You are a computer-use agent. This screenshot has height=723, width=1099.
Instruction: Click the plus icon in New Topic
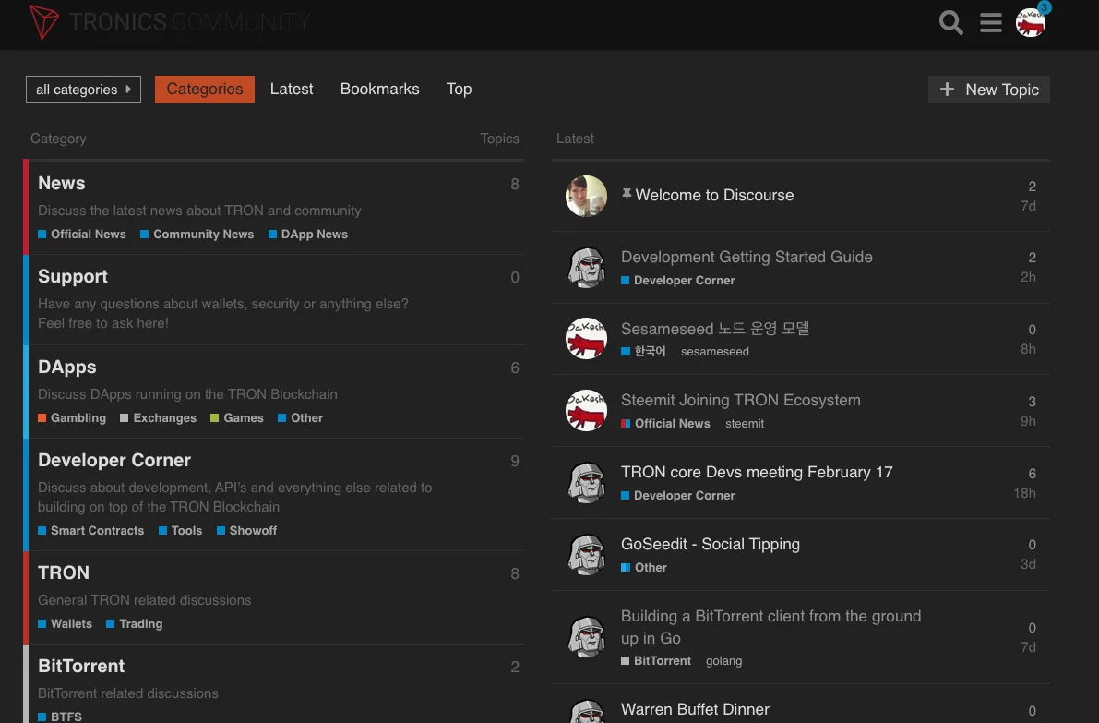coord(947,89)
